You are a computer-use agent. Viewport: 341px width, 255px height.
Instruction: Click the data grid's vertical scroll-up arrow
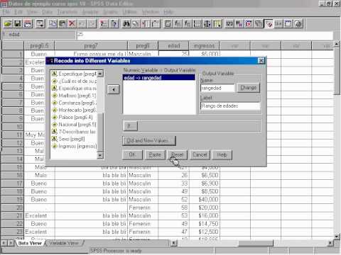click(x=337, y=44)
